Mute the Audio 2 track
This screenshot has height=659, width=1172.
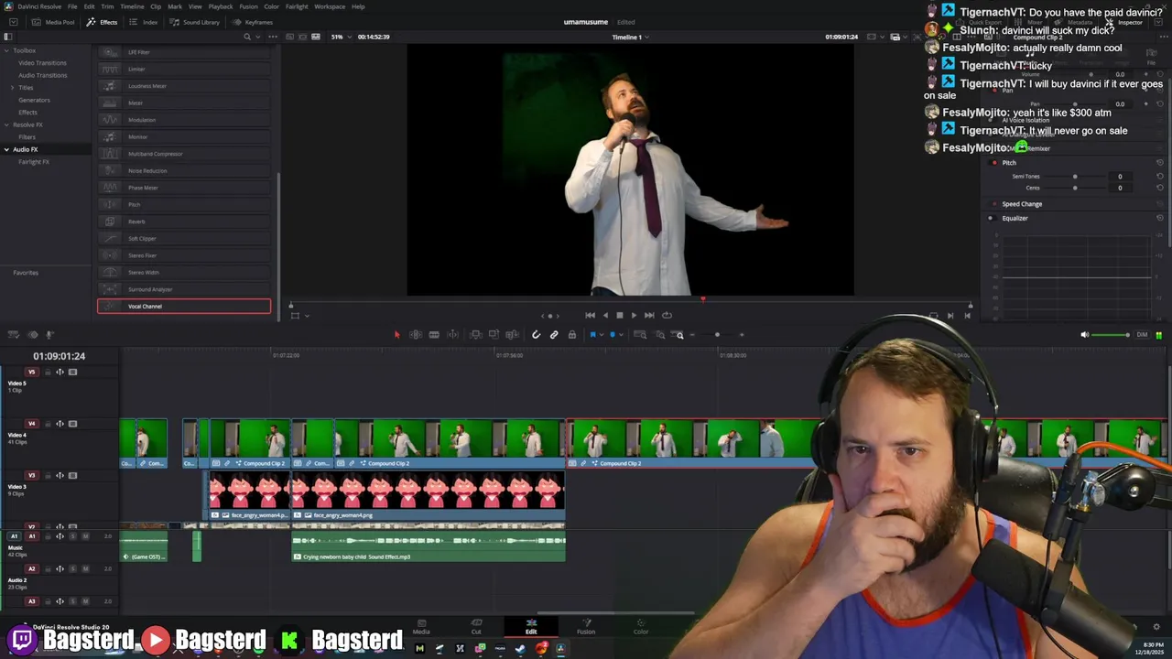point(85,569)
